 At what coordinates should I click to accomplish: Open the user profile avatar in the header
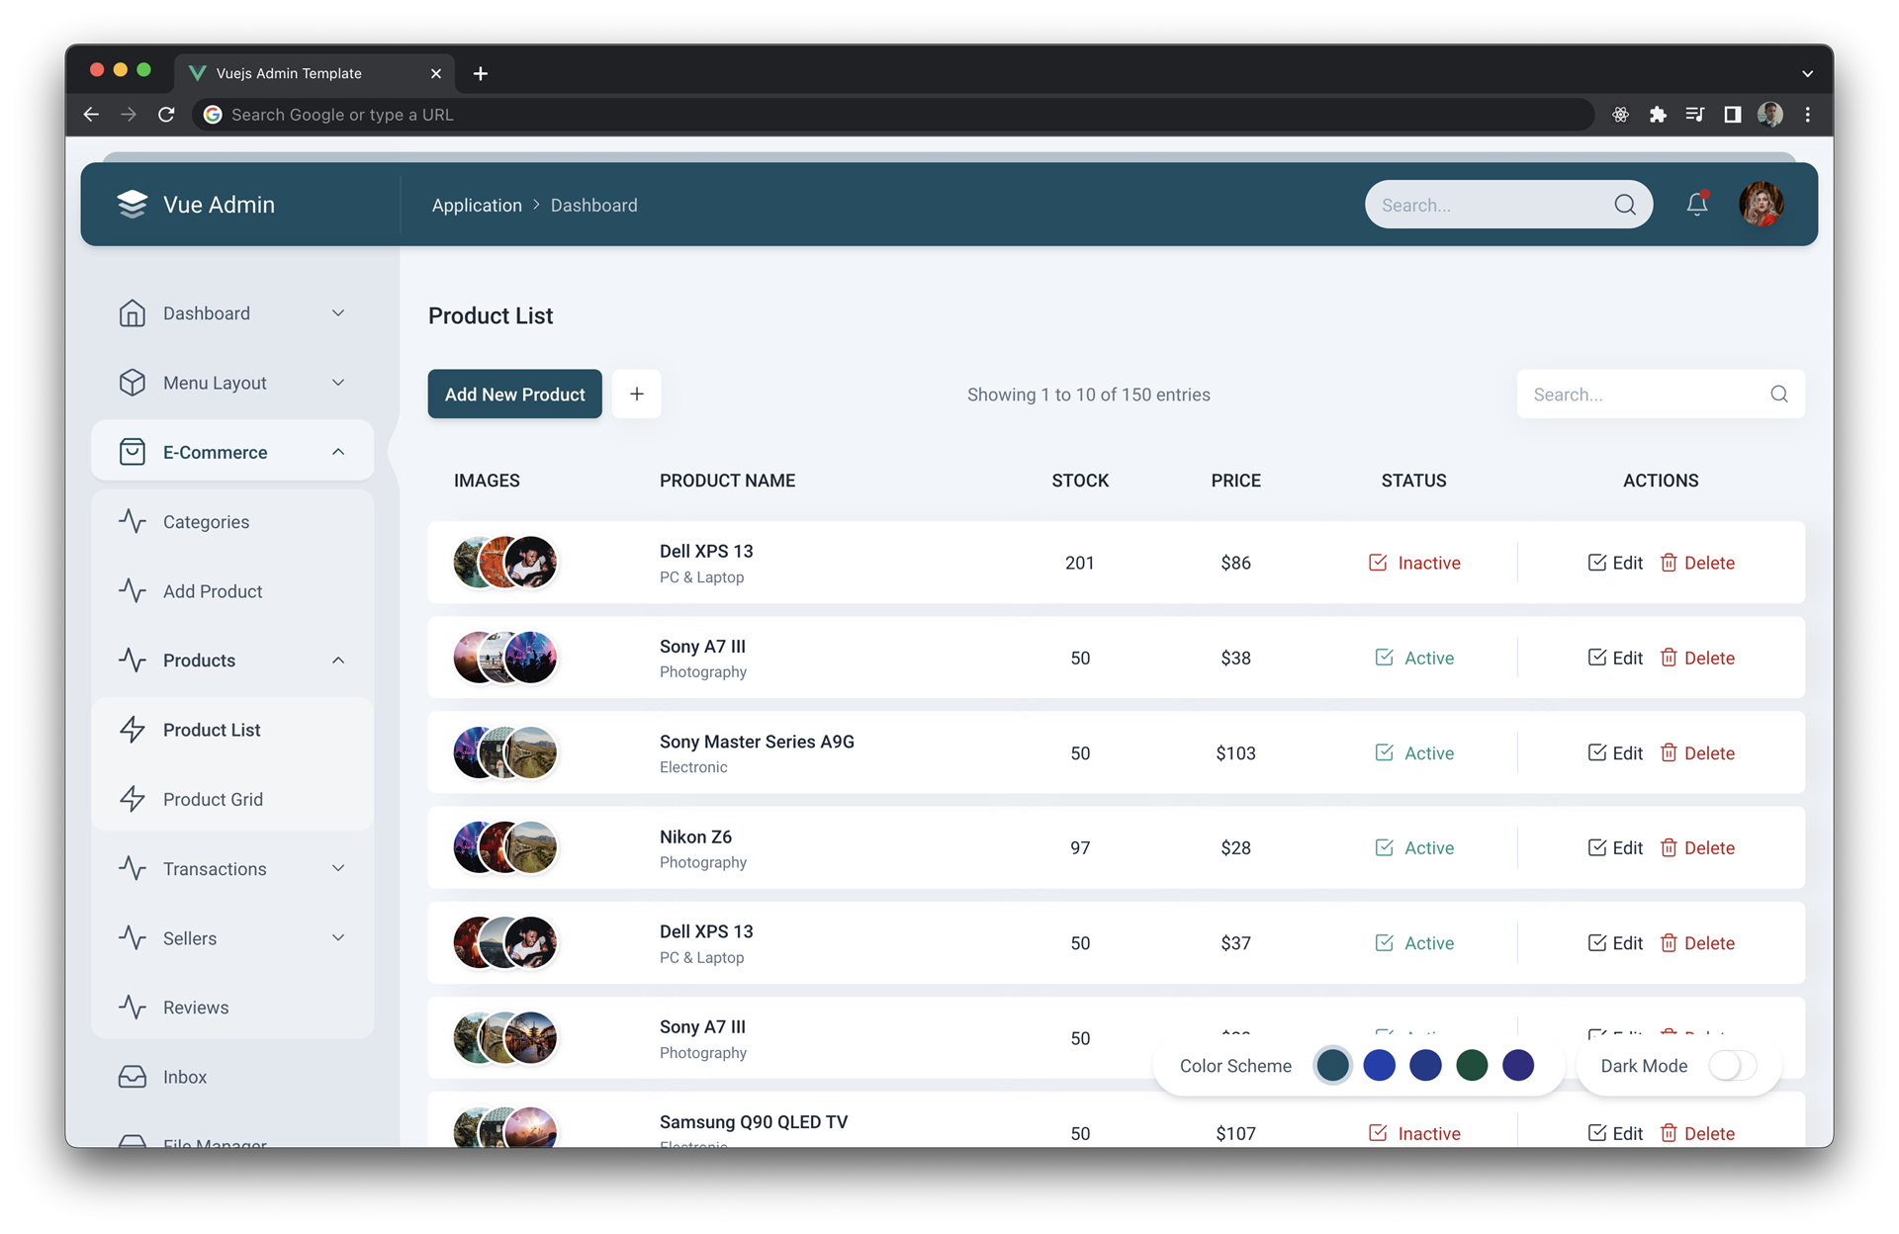coord(1762,204)
